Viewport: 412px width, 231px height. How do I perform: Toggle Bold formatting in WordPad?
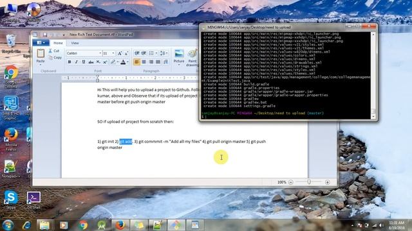click(70, 62)
